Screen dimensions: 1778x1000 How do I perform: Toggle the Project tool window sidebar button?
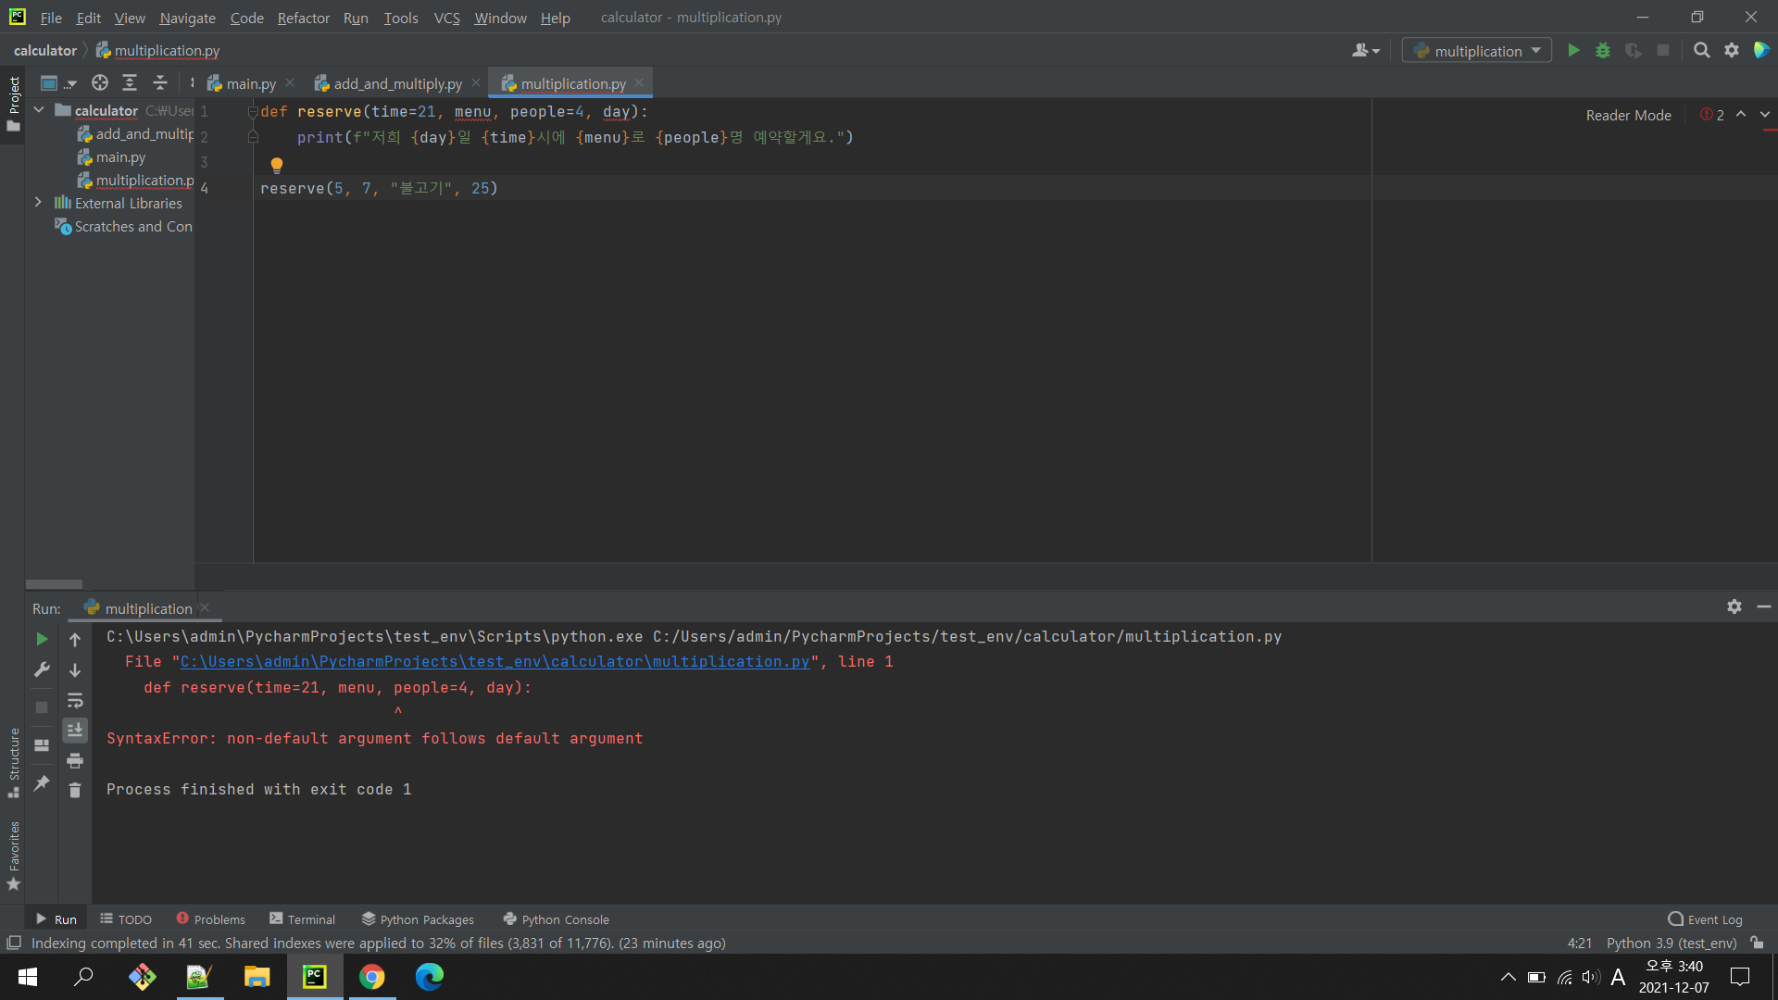pyautogui.click(x=13, y=102)
